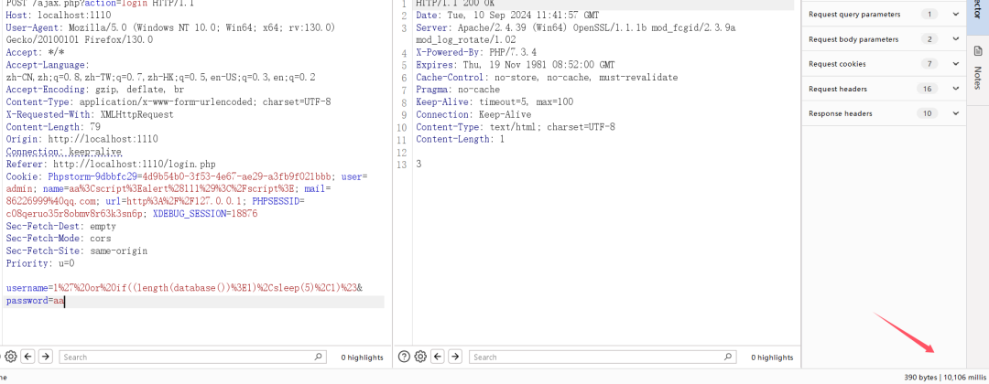Click the 'Accept: */*' header line

[x=36, y=52]
